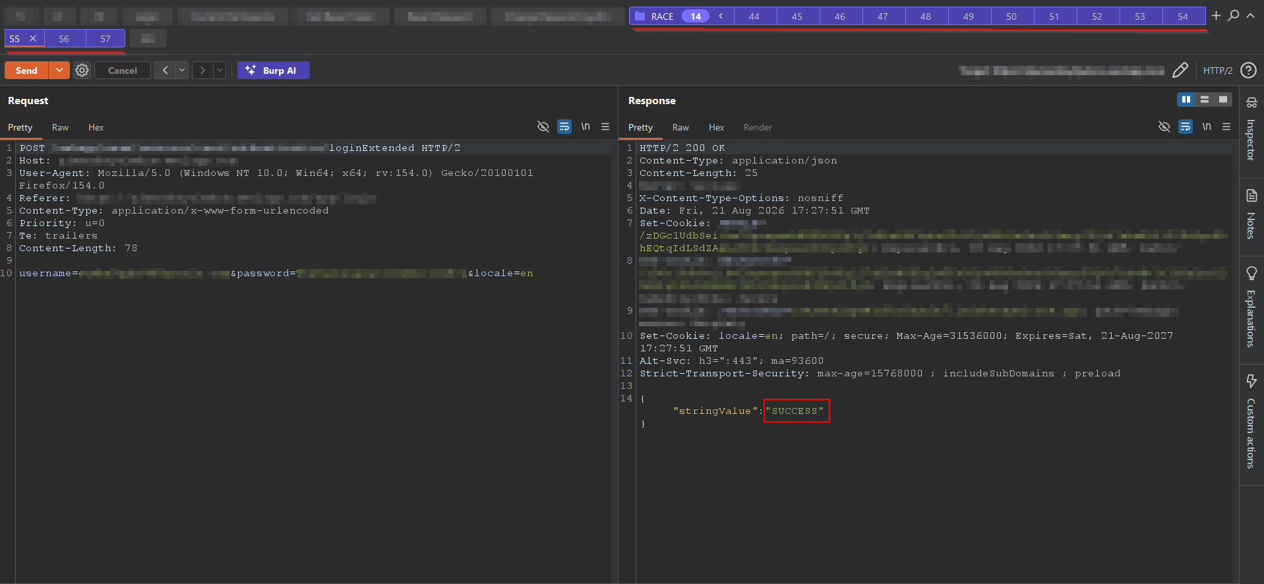Switch to side-by-side layout view

click(x=1186, y=100)
